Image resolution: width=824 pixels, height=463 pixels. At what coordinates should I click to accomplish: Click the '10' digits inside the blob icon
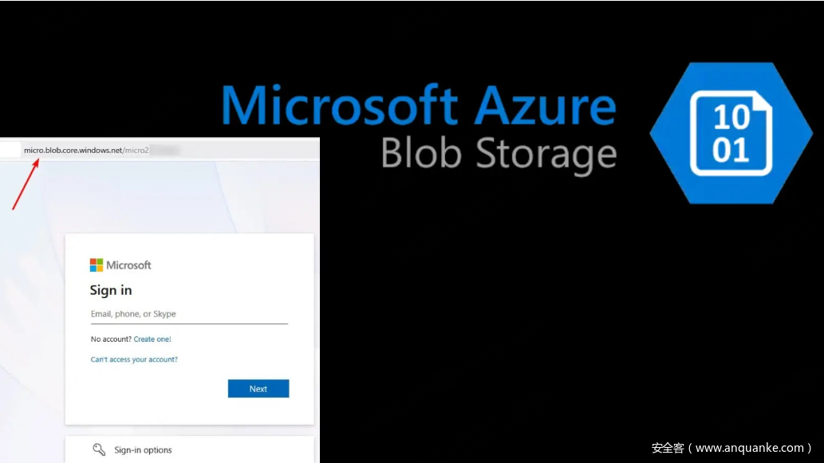pos(731,118)
